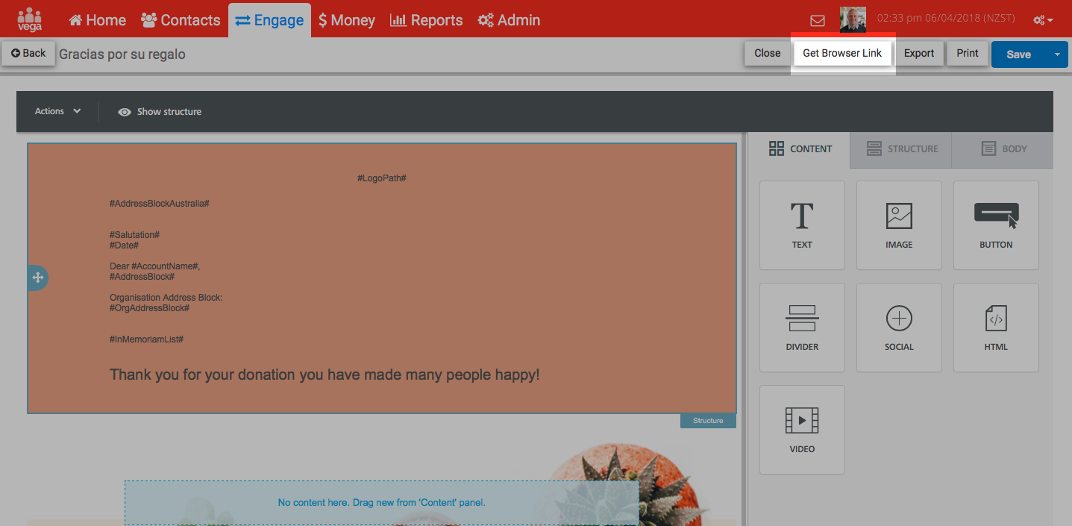1072x526 pixels.
Task: Click the 'No content here' drop area
Action: click(382, 503)
